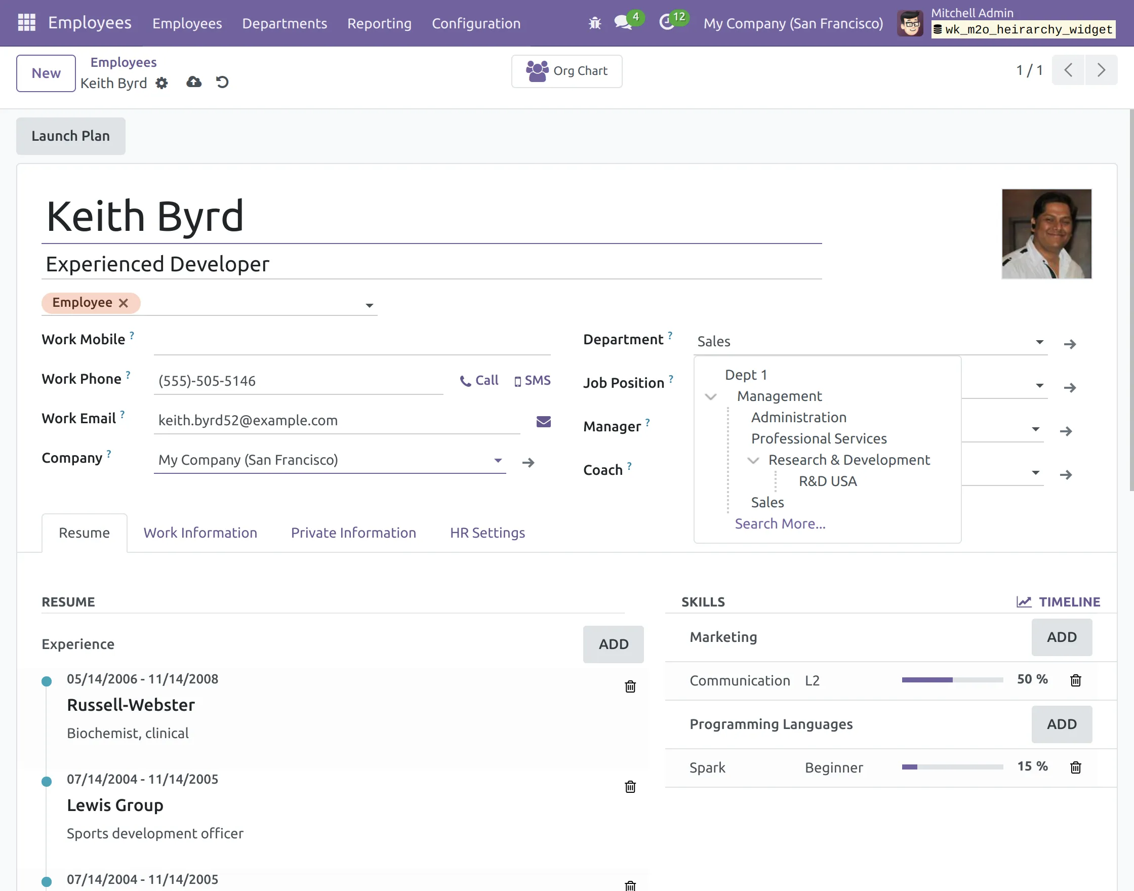The height and width of the screenshot is (891, 1134).
Task: Click the gear settings icon next to Keith Byrd
Action: [161, 83]
